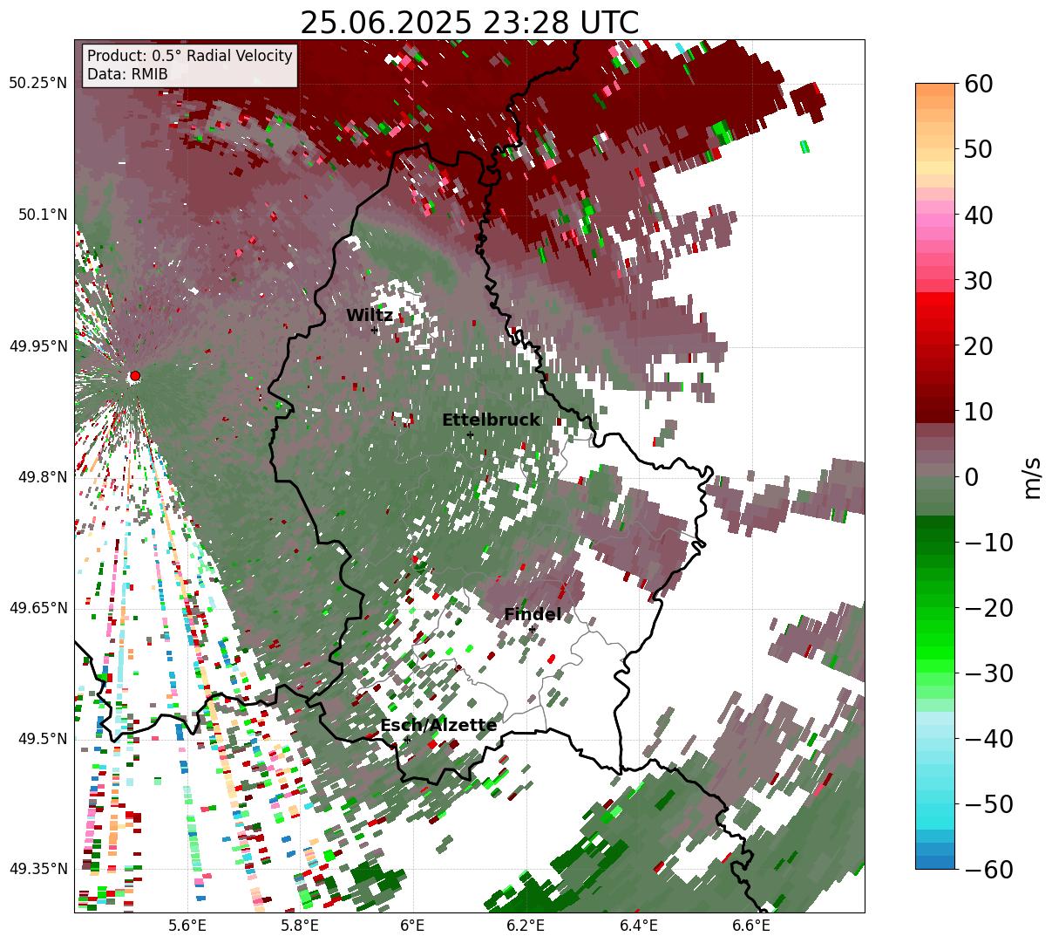Pick the dark green colorbar band near −10
The image size is (1052, 943).
pyautogui.click(x=935, y=536)
